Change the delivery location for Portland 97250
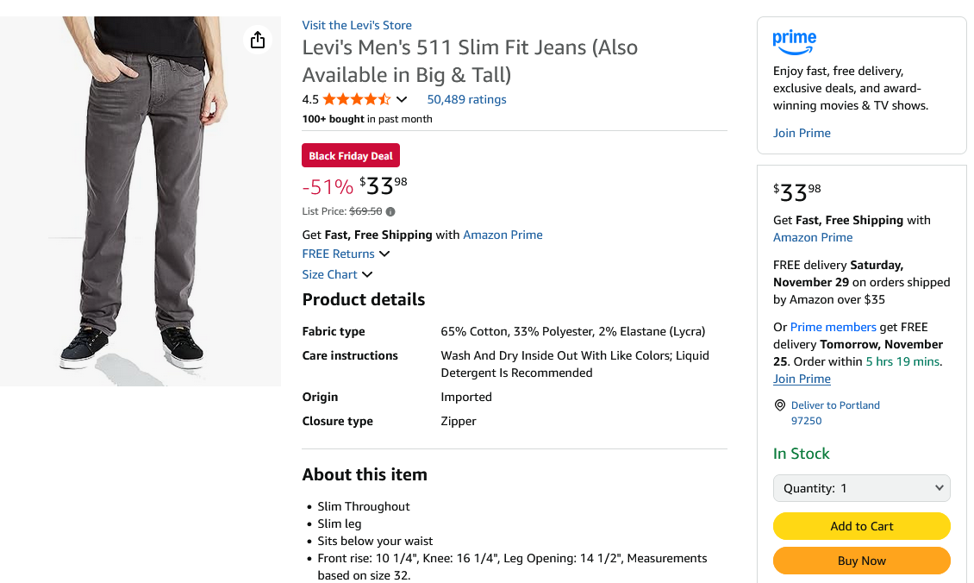This screenshot has width=974, height=583. (x=835, y=412)
